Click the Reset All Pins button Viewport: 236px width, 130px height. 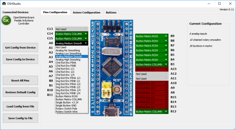click(x=20, y=81)
